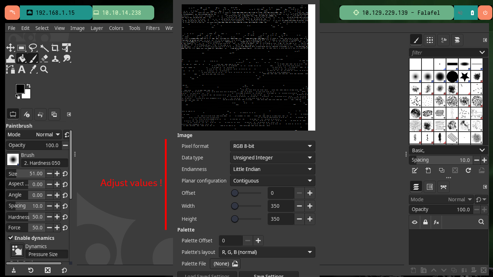The width and height of the screenshot is (493, 277).
Task: Click the Width slider handle
Action: click(235, 206)
